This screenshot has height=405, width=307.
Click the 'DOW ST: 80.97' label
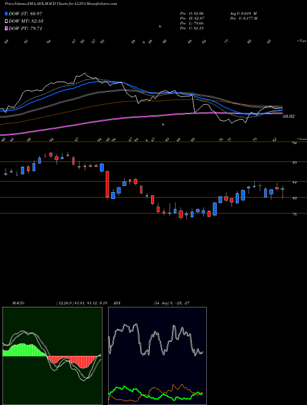pyautogui.click(x=25, y=13)
